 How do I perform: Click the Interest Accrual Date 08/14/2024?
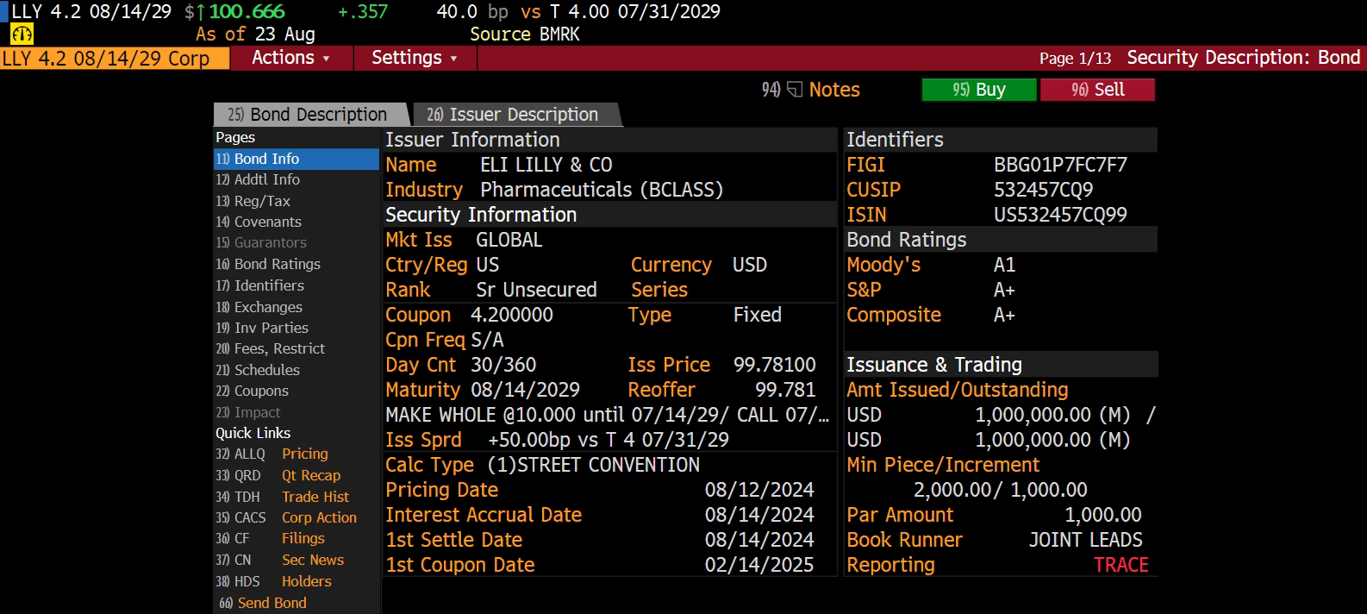coord(759,515)
